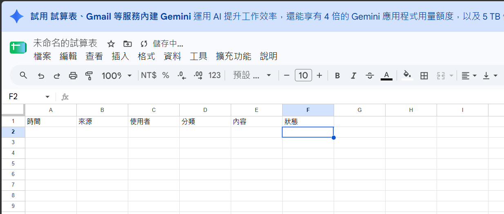Select cell containing 使用者
The image size is (504, 214).
(154, 122)
